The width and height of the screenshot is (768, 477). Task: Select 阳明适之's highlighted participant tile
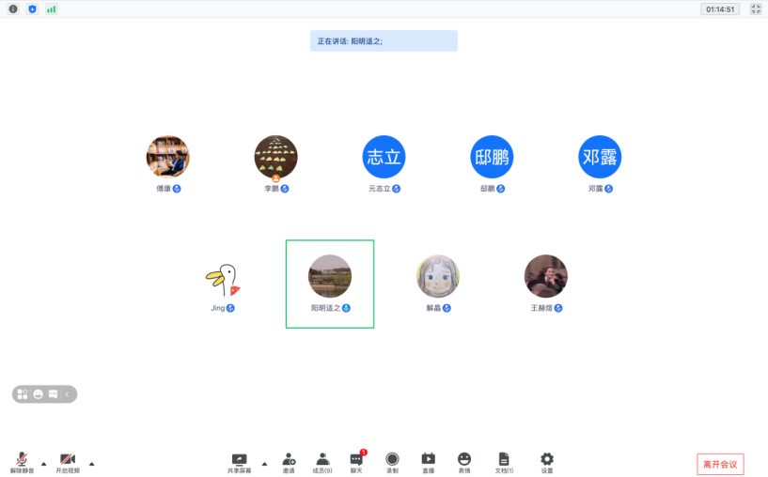point(330,284)
